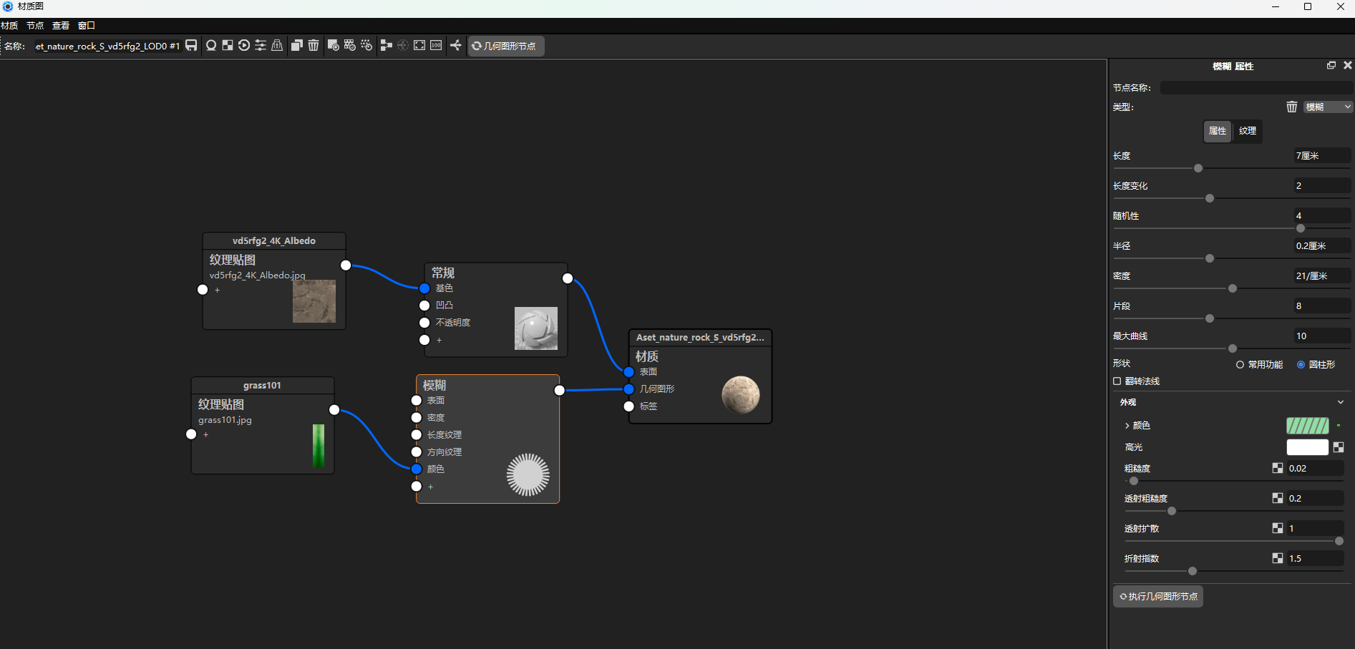Screen dimensions: 1355x649
Task: Expand the 颜色 disclosure arrow
Action: 1127,425
